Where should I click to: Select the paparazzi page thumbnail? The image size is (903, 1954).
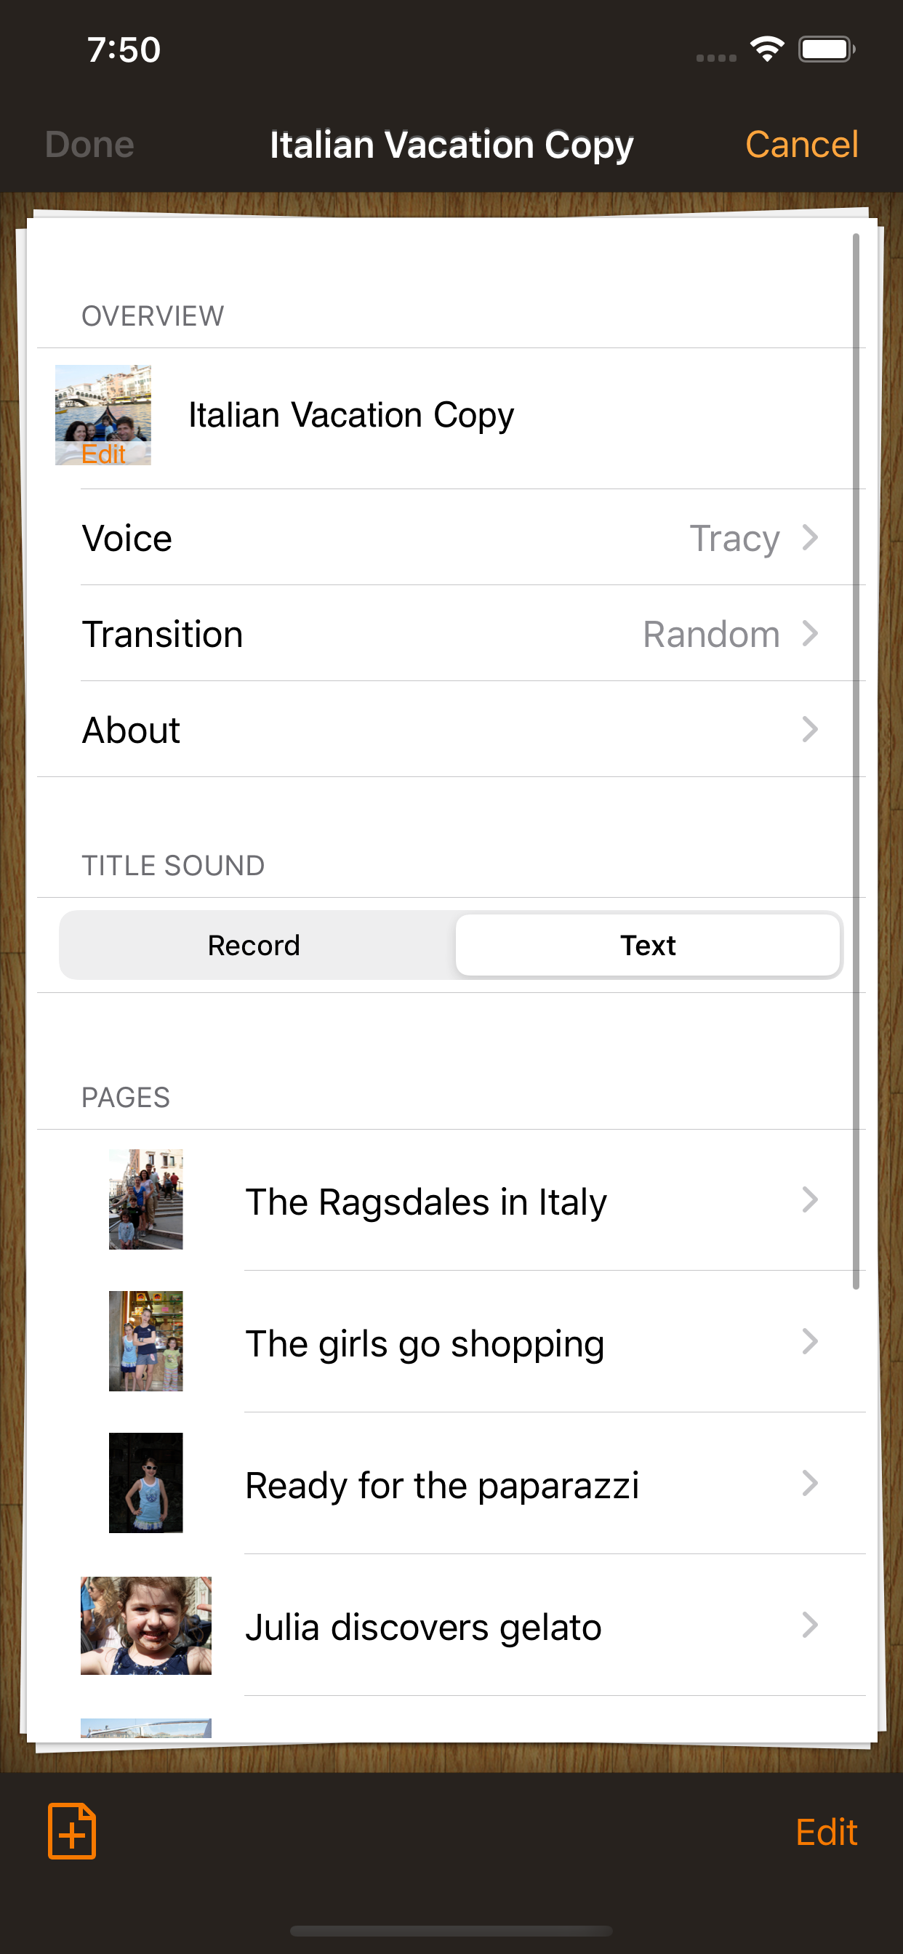(145, 1483)
